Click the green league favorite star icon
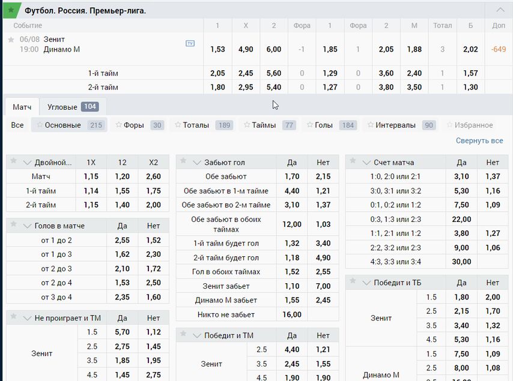 pos(11,10)
